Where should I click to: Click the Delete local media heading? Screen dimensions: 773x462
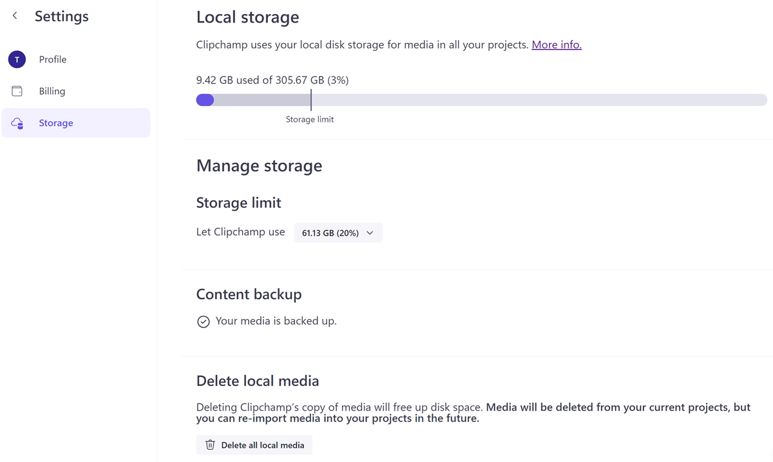tap(258, 381)
